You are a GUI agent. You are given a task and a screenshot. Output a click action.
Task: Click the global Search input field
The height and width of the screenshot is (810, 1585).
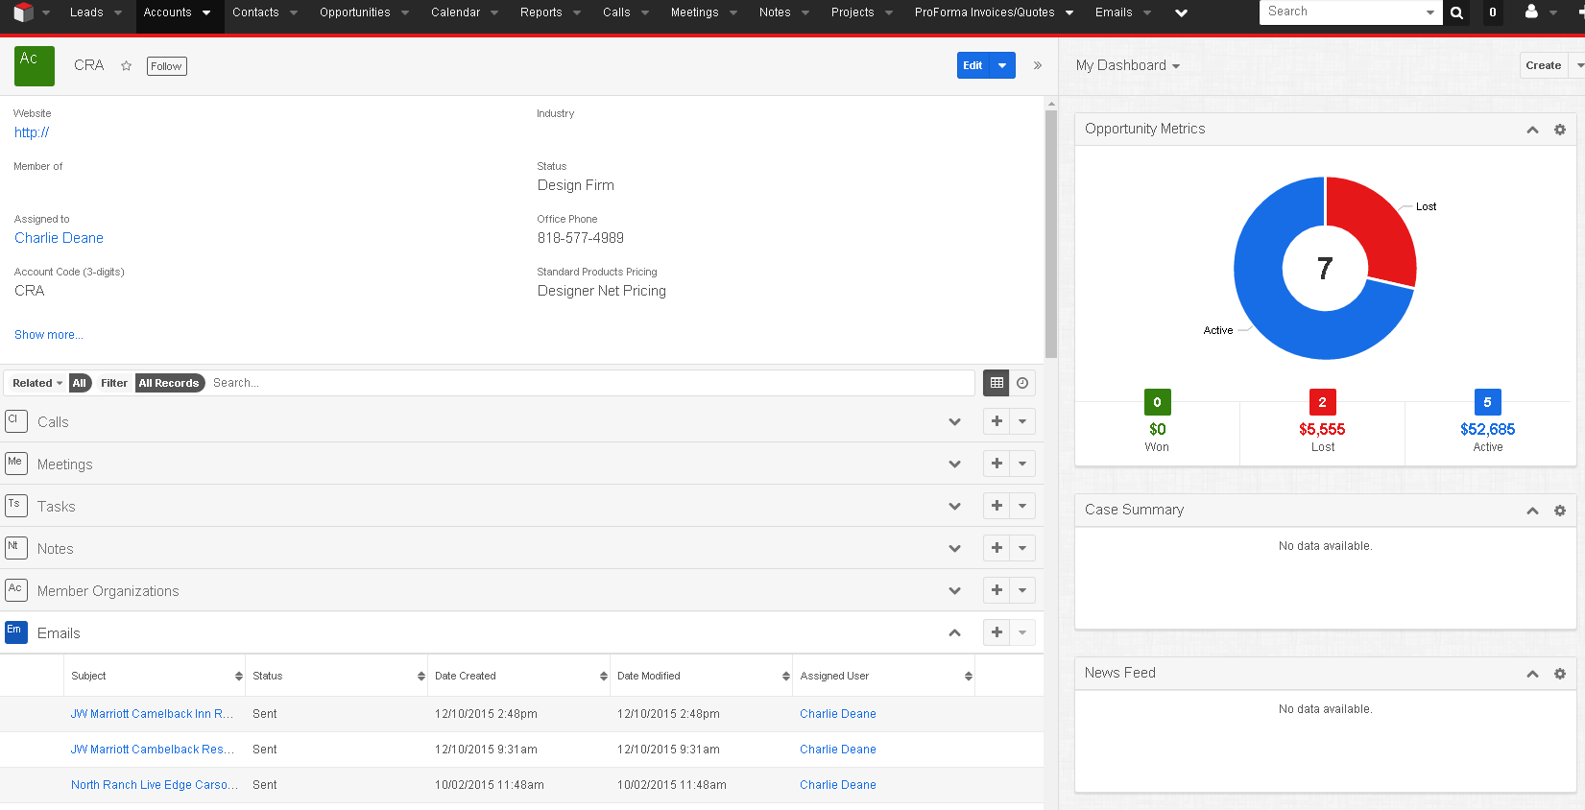pos(1344,12)
